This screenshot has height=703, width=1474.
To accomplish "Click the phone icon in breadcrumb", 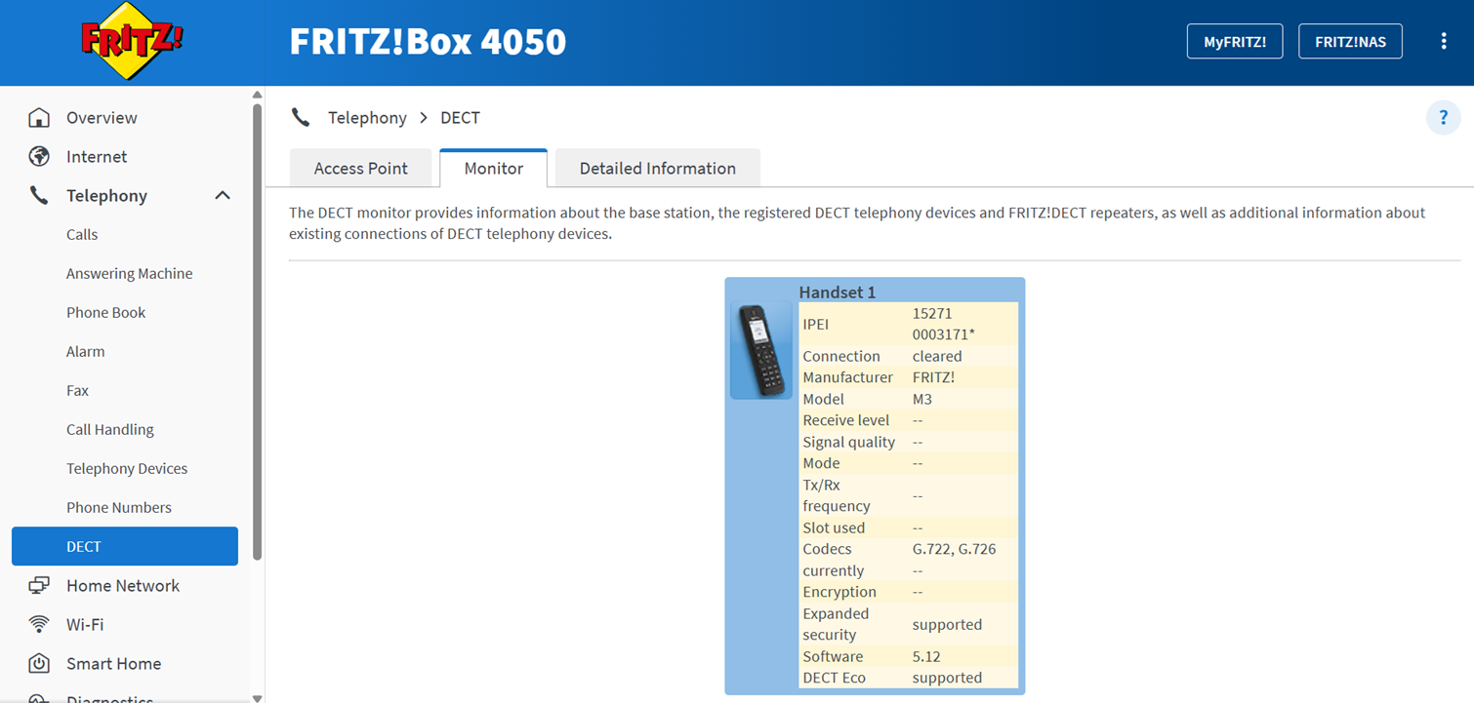I will [301, 118].
